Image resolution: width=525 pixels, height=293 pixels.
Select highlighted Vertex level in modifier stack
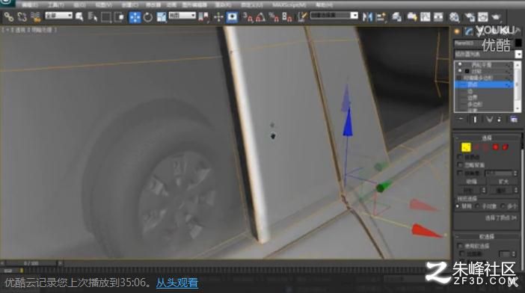click(484, 84)
